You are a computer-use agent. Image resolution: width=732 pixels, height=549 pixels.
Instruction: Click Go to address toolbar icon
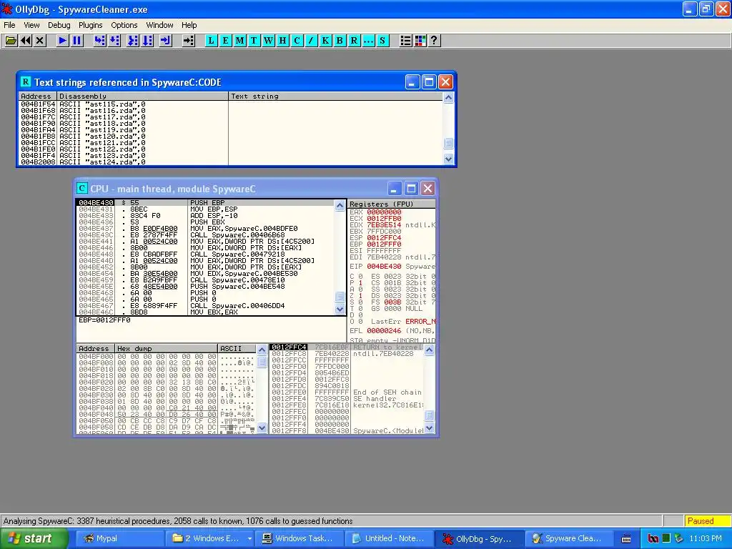coord(189,41)
